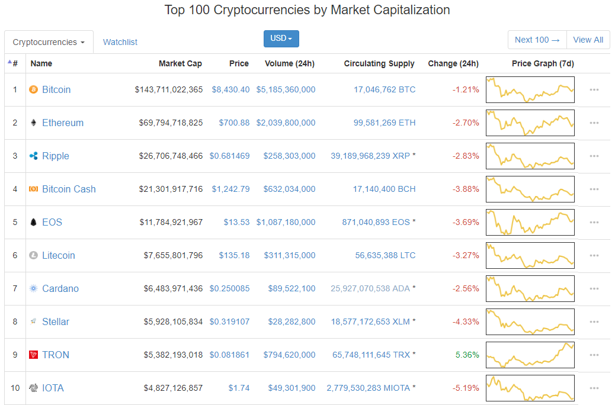Open the more-options dots for Cardano row
615x405 pixels.
[x=594, y=288]
